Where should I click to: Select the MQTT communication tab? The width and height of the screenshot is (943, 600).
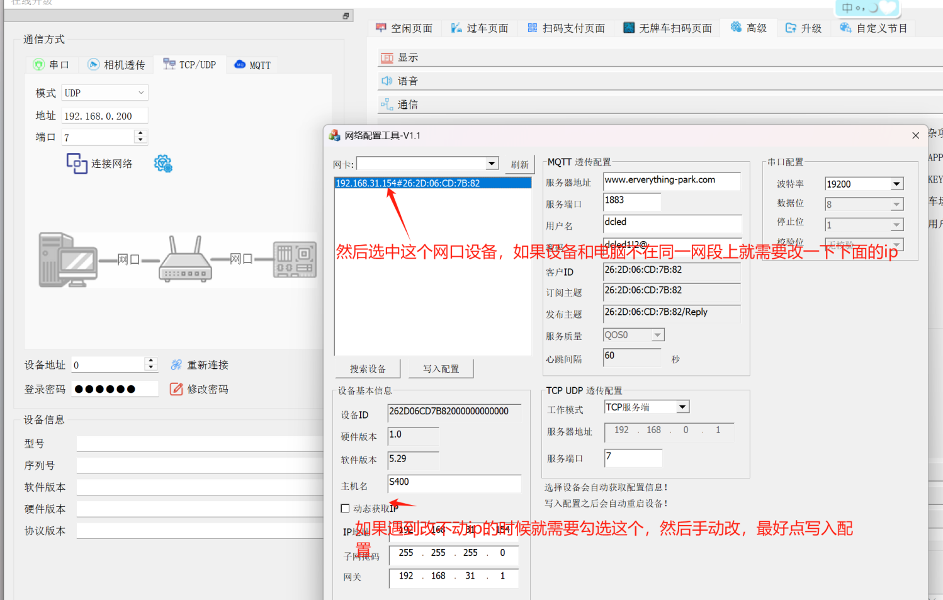252,64
